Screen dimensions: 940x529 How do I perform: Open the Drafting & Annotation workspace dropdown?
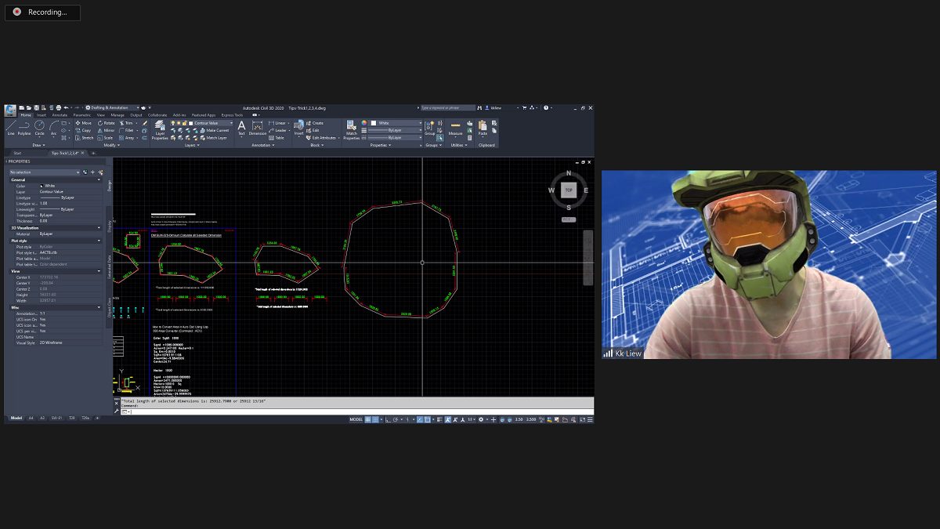(x=112, y=107)
